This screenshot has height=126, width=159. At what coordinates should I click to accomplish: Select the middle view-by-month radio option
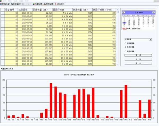click(x=126, y=47)
